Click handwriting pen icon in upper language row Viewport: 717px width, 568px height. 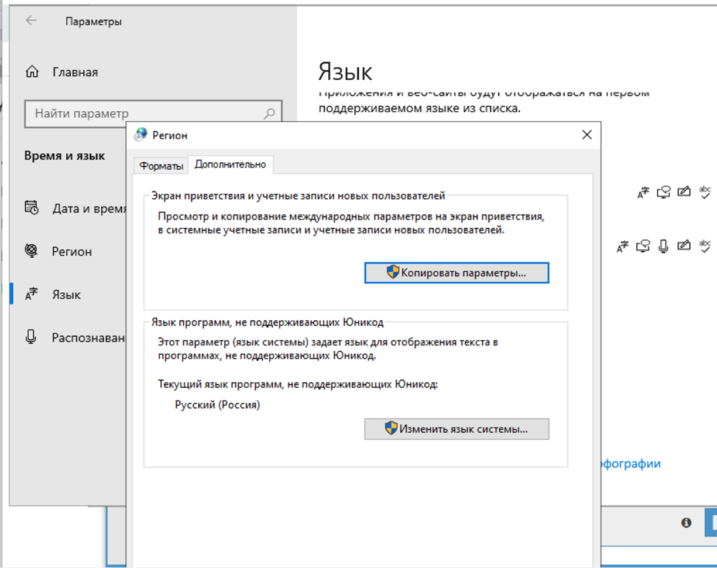(x=684, y=192)
